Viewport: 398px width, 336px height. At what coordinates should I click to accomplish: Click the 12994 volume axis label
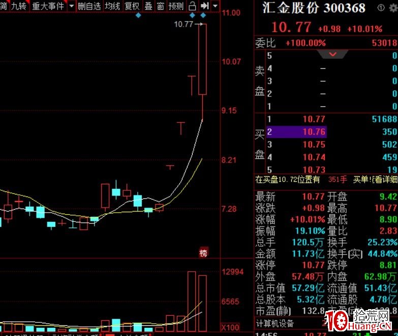coord(232,272)
